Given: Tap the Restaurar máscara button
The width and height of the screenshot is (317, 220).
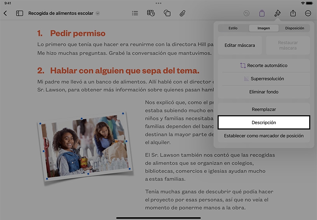Looking at the screenshot, I should [x=288, y=45].
